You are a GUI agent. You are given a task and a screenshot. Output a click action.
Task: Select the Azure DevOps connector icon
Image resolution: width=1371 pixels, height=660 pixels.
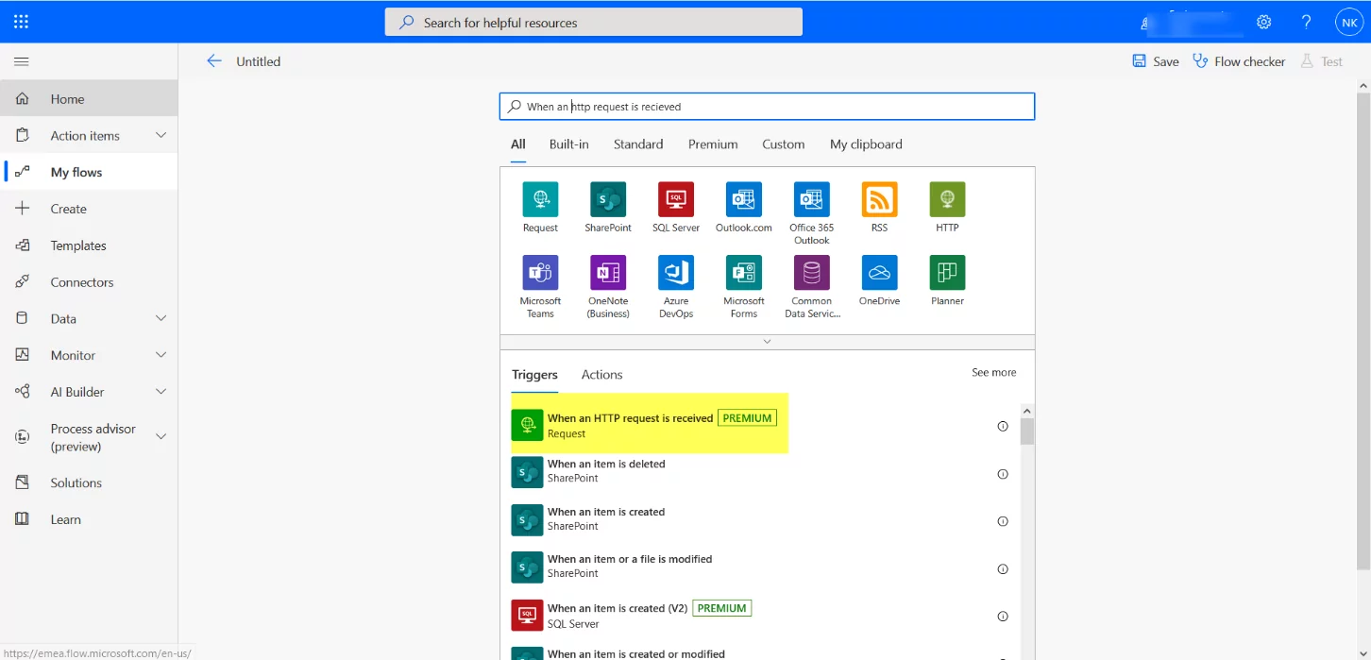coord(676,273)
